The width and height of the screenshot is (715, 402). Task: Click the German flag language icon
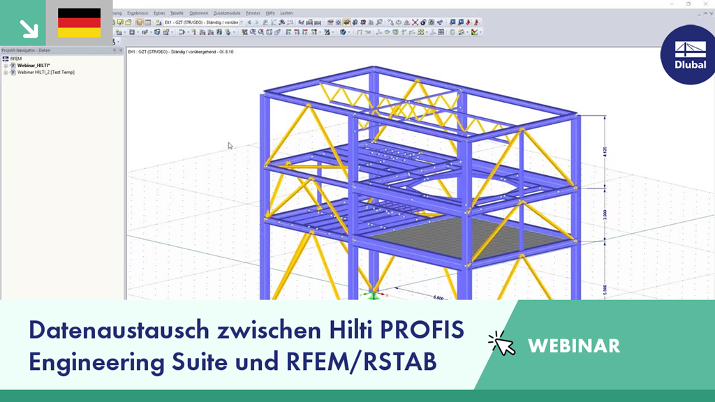(80, 23)
